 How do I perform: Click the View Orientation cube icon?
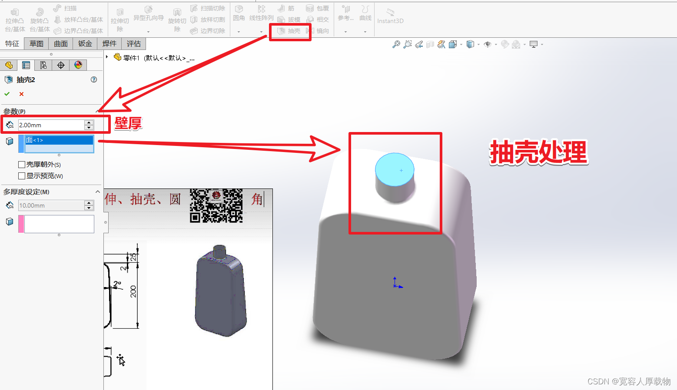[453, 44]
